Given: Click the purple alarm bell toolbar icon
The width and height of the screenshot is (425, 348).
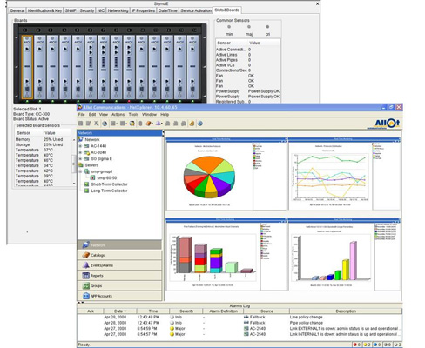Looking at the screenshot, I should coord(158,124).
